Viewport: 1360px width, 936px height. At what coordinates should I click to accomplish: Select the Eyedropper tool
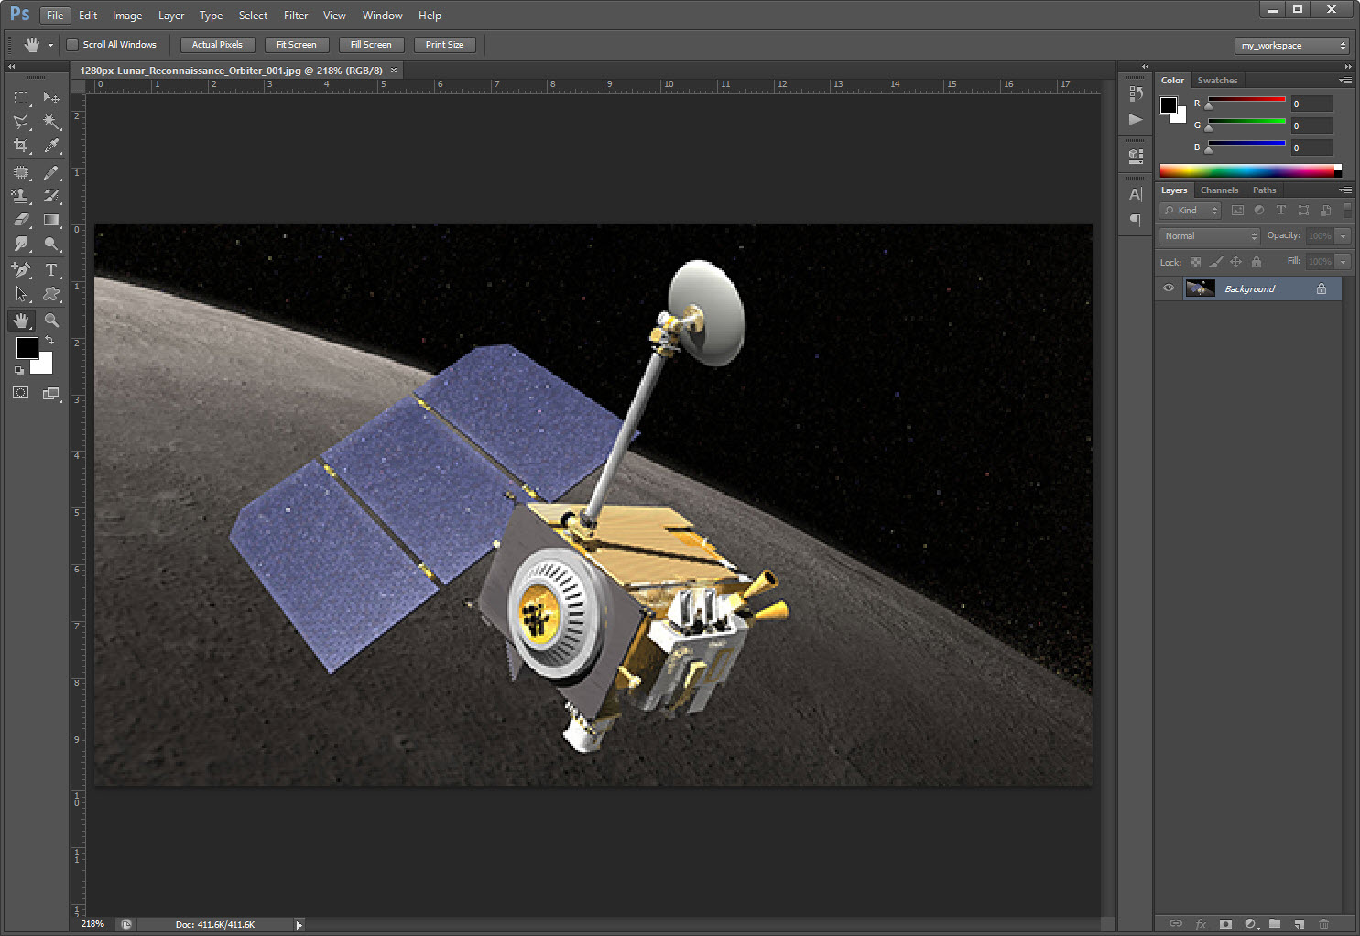click(x=51, y=146)
